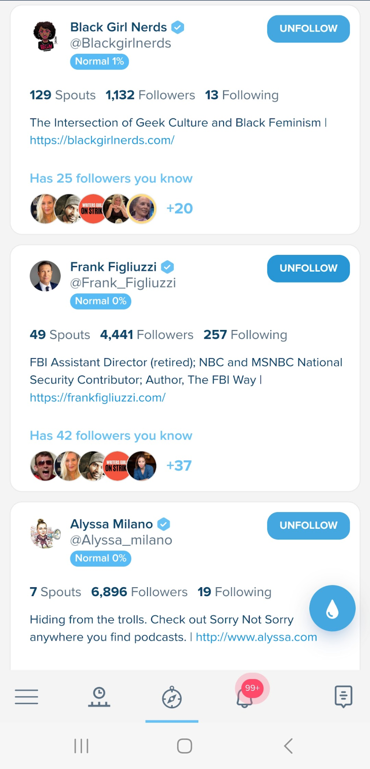Open the messages note icon
370x769 pixels.
coord(343,697)
